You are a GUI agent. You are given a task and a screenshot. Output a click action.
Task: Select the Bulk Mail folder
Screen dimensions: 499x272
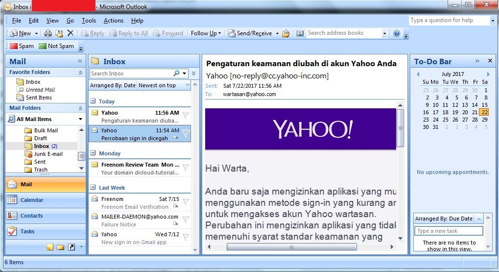(x=46, y=130)
